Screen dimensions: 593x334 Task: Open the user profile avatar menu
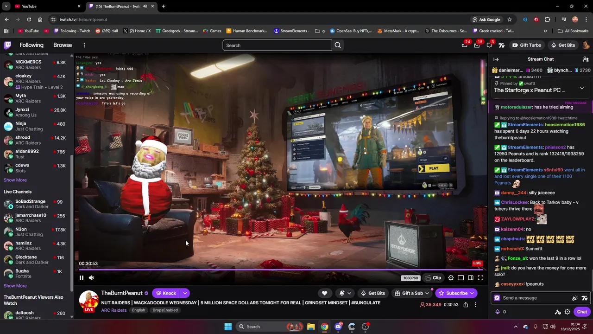point(586,45)
